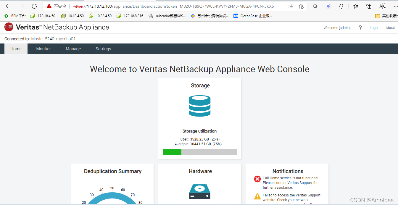The image size is (398, 205).
Task: Click the Storage card title
Action: click(x=200, y=85)
